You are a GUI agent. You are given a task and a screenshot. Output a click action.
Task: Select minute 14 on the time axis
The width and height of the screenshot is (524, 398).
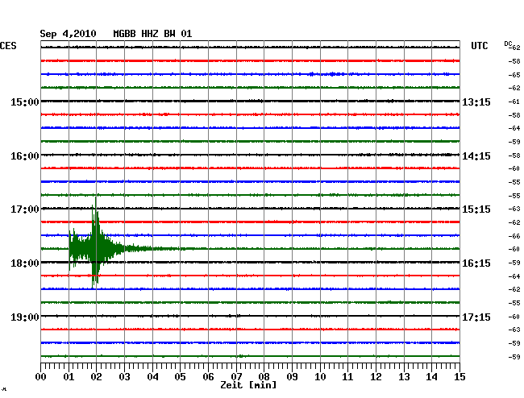(431, 377)
